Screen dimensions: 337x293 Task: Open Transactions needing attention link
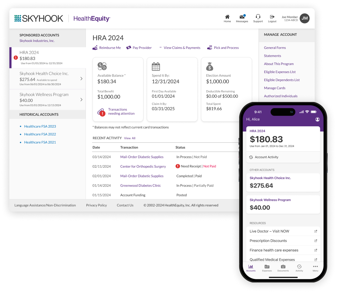click(121, 111)
